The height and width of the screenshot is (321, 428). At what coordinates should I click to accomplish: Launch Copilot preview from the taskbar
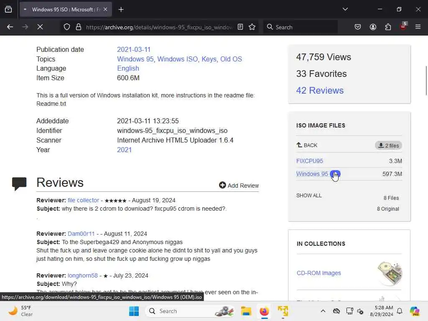pos(415,311)
